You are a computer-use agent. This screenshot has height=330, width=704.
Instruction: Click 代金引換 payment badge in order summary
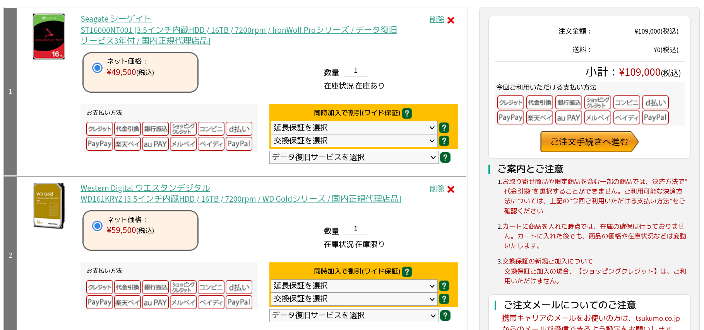point(540,102)
